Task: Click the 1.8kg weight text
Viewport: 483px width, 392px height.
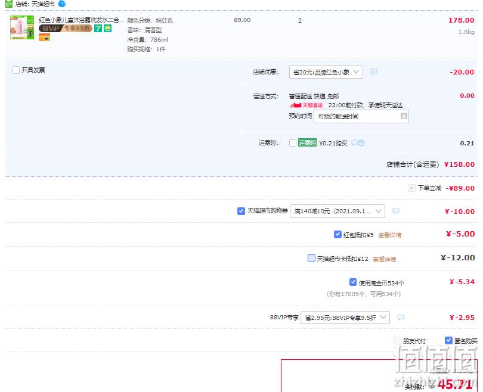Action: 466,32
